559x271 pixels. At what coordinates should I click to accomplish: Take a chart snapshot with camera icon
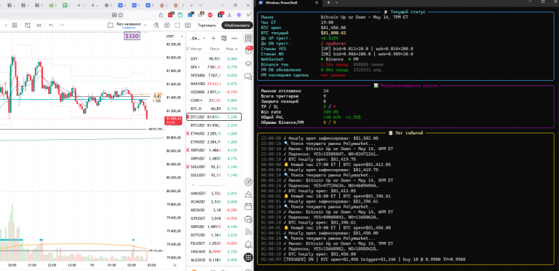click(x=188, y=25)
